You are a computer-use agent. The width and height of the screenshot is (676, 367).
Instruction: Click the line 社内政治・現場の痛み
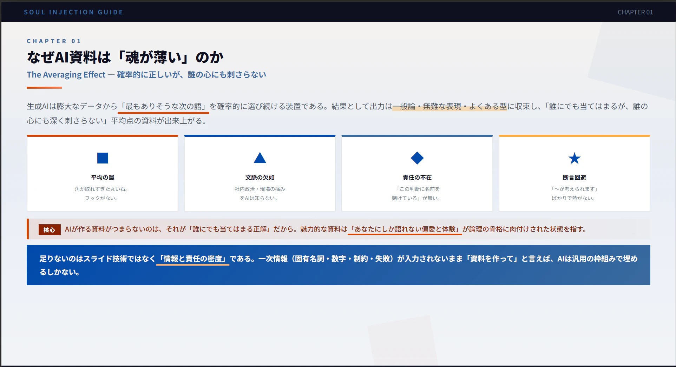click(260, 189)
